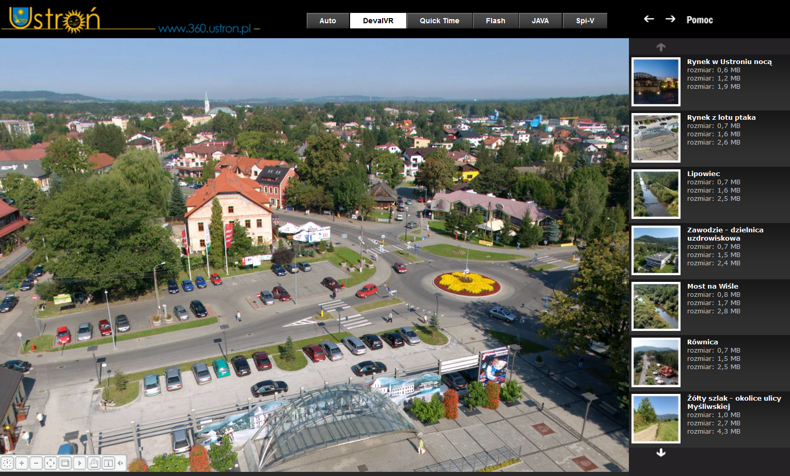
Task: Toggle fullscreen with overlapping windows icon
Action: pyautogui.click(x=65, y=463)
